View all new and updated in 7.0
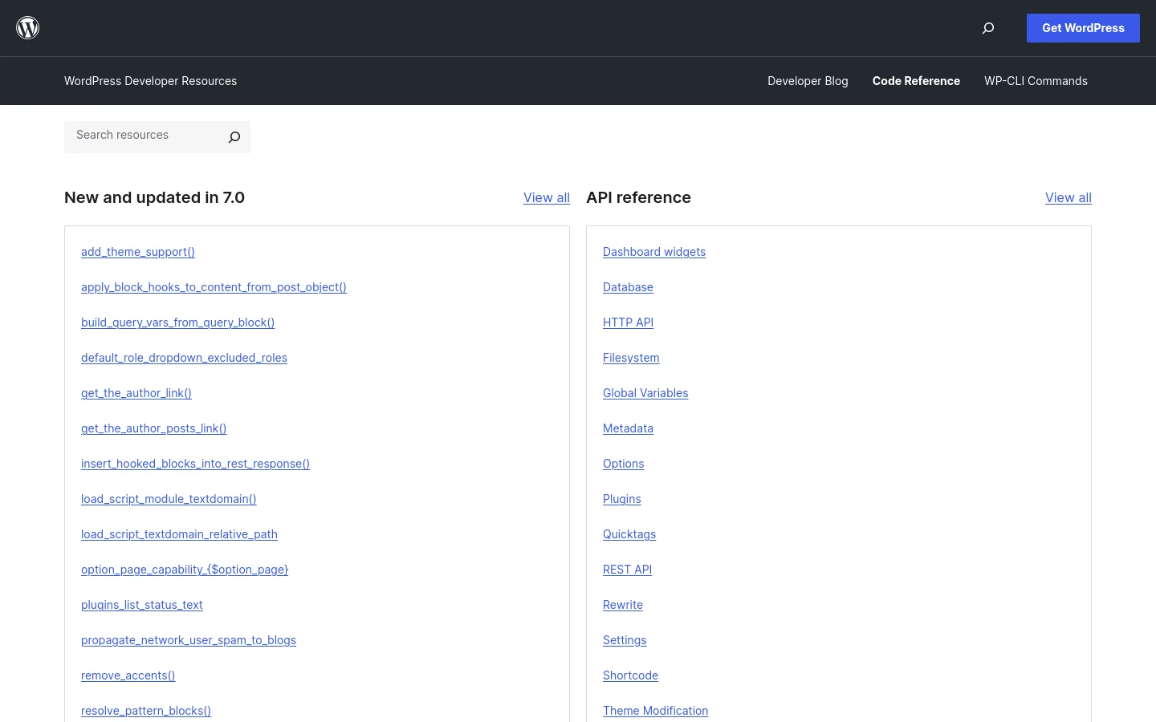 [547, 197]
